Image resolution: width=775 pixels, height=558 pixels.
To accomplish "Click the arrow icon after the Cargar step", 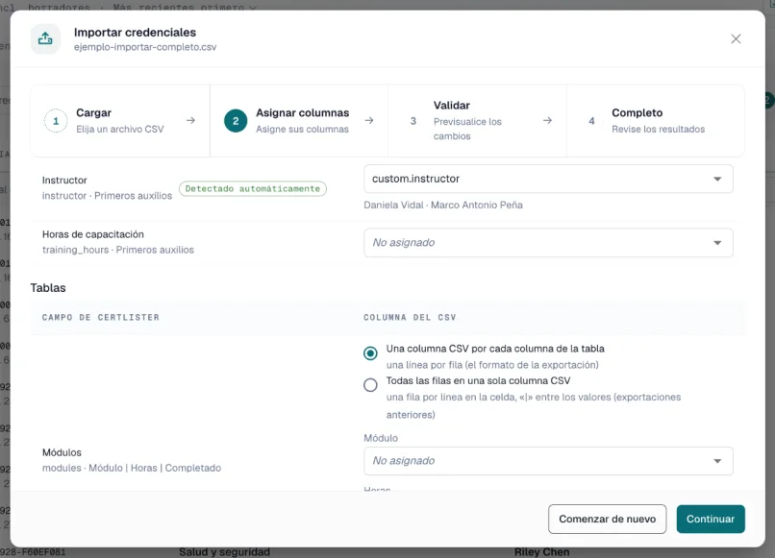I will (x=190, y=120).
